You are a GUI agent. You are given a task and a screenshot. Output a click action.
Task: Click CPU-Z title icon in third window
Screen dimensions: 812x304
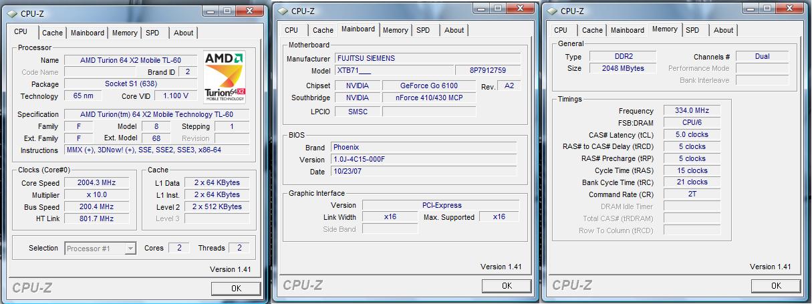point(551,10)
